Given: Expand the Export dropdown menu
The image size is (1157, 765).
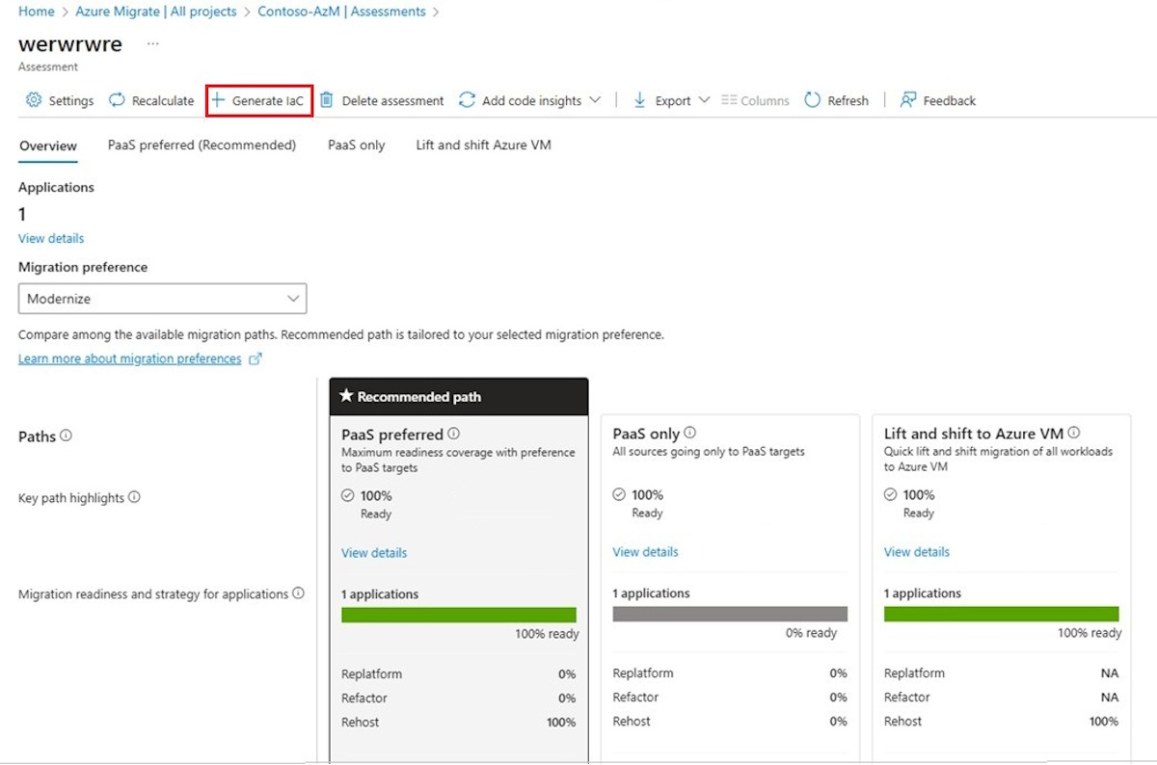Looking at the screenshot, I should click(703, 100).
